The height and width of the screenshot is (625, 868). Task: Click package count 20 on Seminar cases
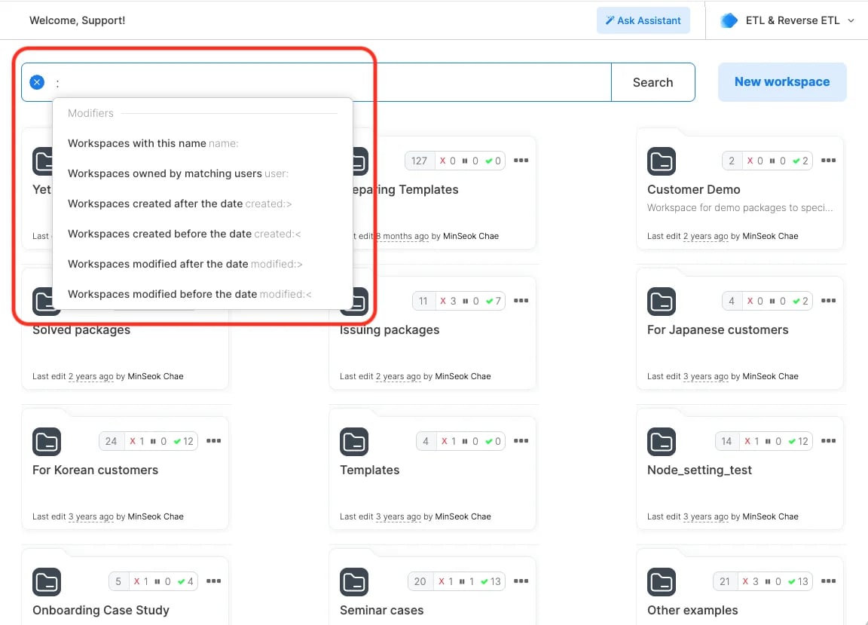[420, 581]
